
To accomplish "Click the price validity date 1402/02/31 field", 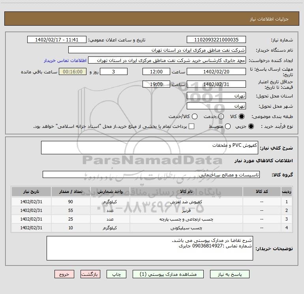I will (x=216, y=84).
